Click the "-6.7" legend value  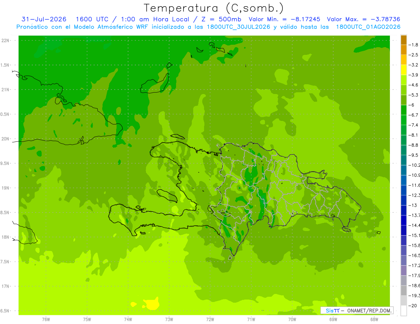coord(414,115)
